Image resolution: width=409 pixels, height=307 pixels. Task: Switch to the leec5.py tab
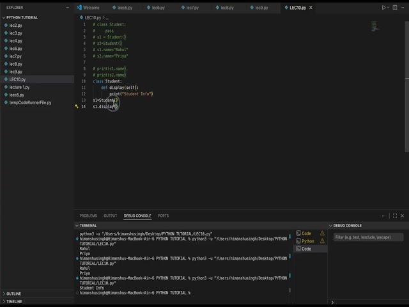(x=122, y=8)
